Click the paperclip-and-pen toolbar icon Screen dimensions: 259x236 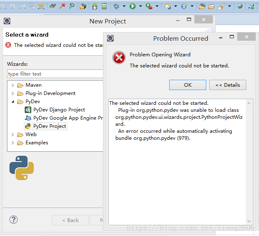pyautogui.click(x=53, y=6)
